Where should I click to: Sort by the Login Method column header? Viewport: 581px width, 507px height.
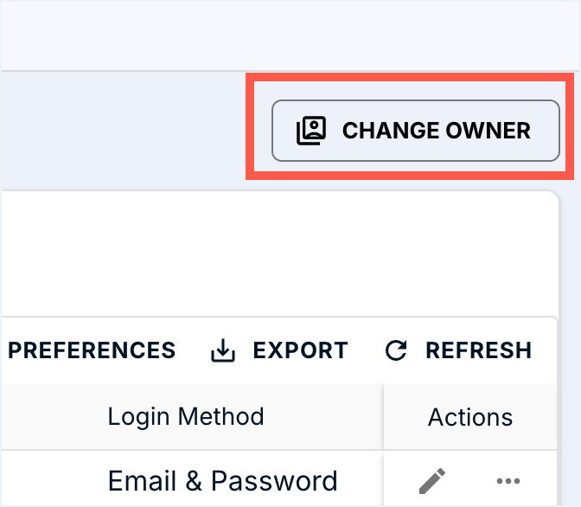pyautogui.click(x=186, y=416)
